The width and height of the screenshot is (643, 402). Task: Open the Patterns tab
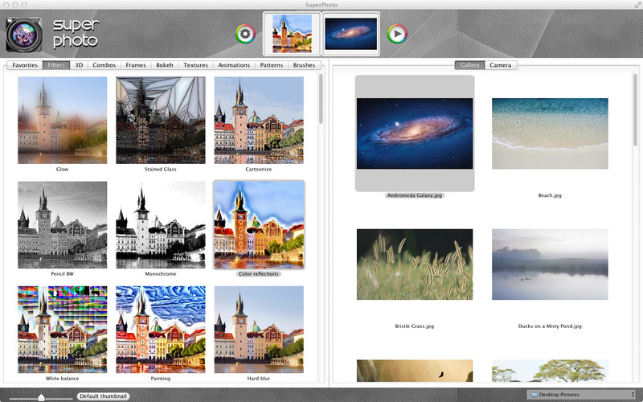pos(272,65)
